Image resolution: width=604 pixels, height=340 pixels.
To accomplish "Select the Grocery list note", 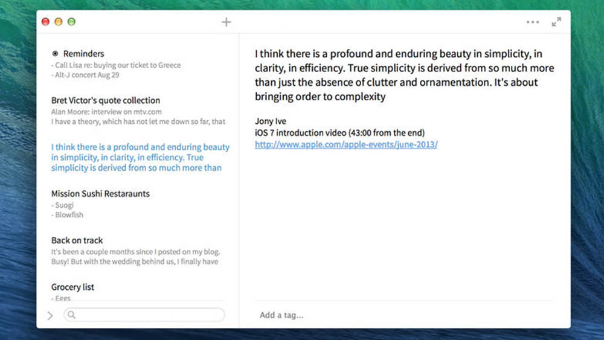I will [73, 287].
